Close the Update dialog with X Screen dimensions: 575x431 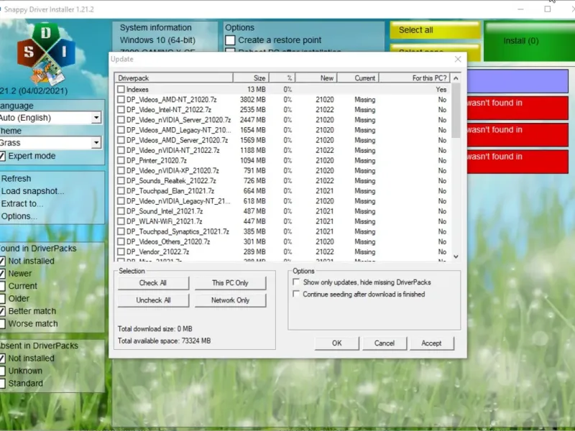click(458, 59)
